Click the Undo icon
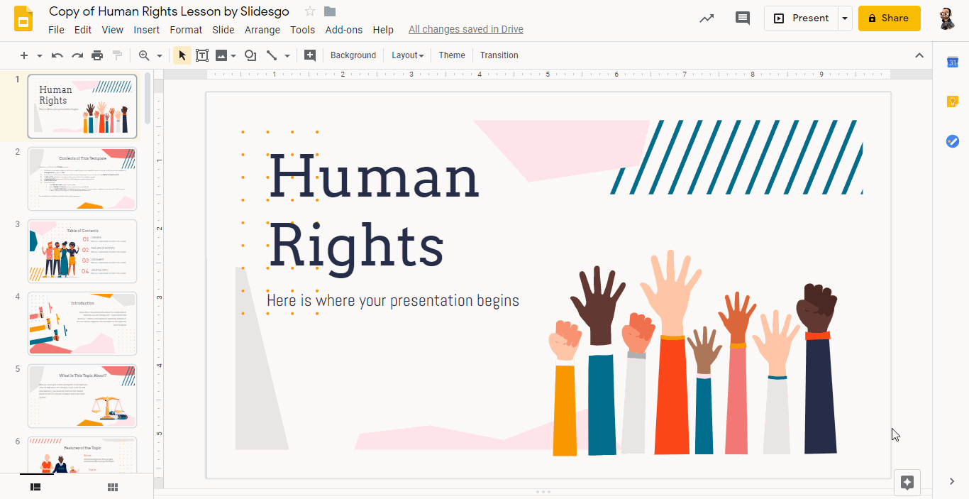Viewport: 969px width, 499px height. [x=57, y=55]
